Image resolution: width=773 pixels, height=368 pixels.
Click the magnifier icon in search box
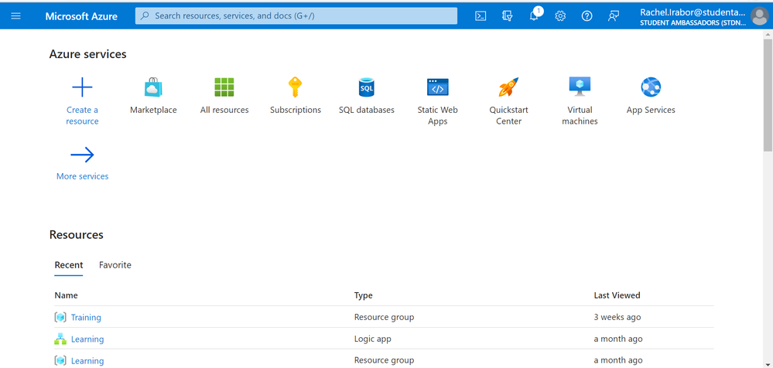click(145, 15)
